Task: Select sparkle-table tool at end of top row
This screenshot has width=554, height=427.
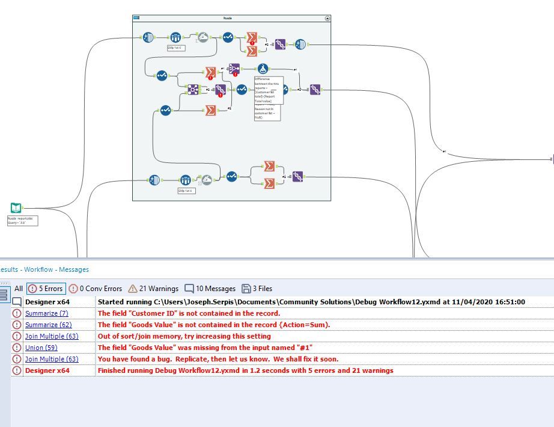Action: [300, 45]
